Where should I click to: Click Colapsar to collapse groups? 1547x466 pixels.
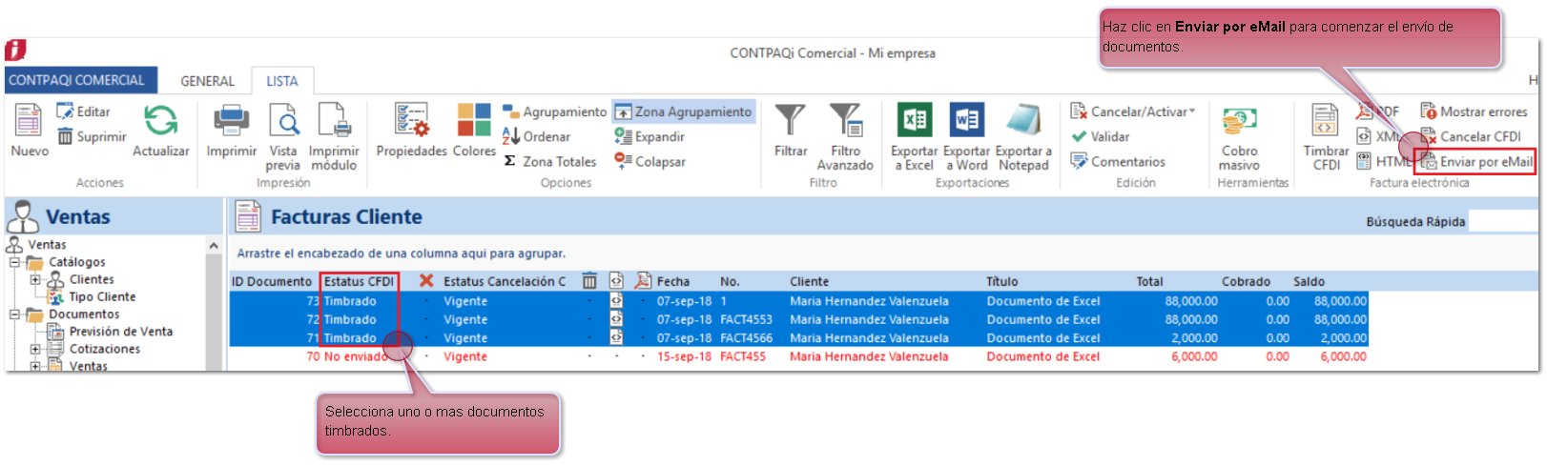pyautogui.click(x=650, y=161)
